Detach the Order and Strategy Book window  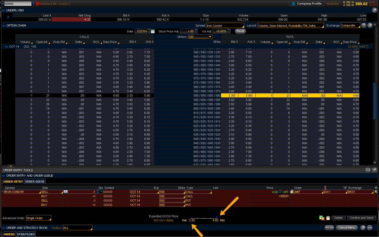tap(363, 228)
